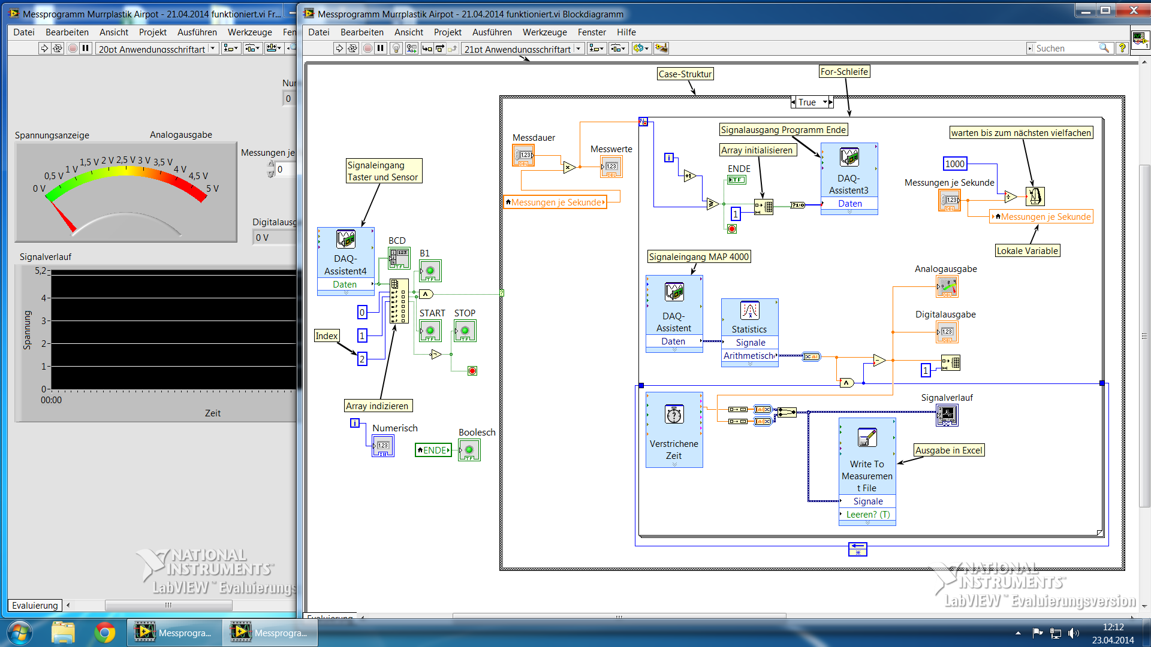This screenshot has height=647, width=1151.
Task: Click the context help question mark
Action: pos(1122,49)
